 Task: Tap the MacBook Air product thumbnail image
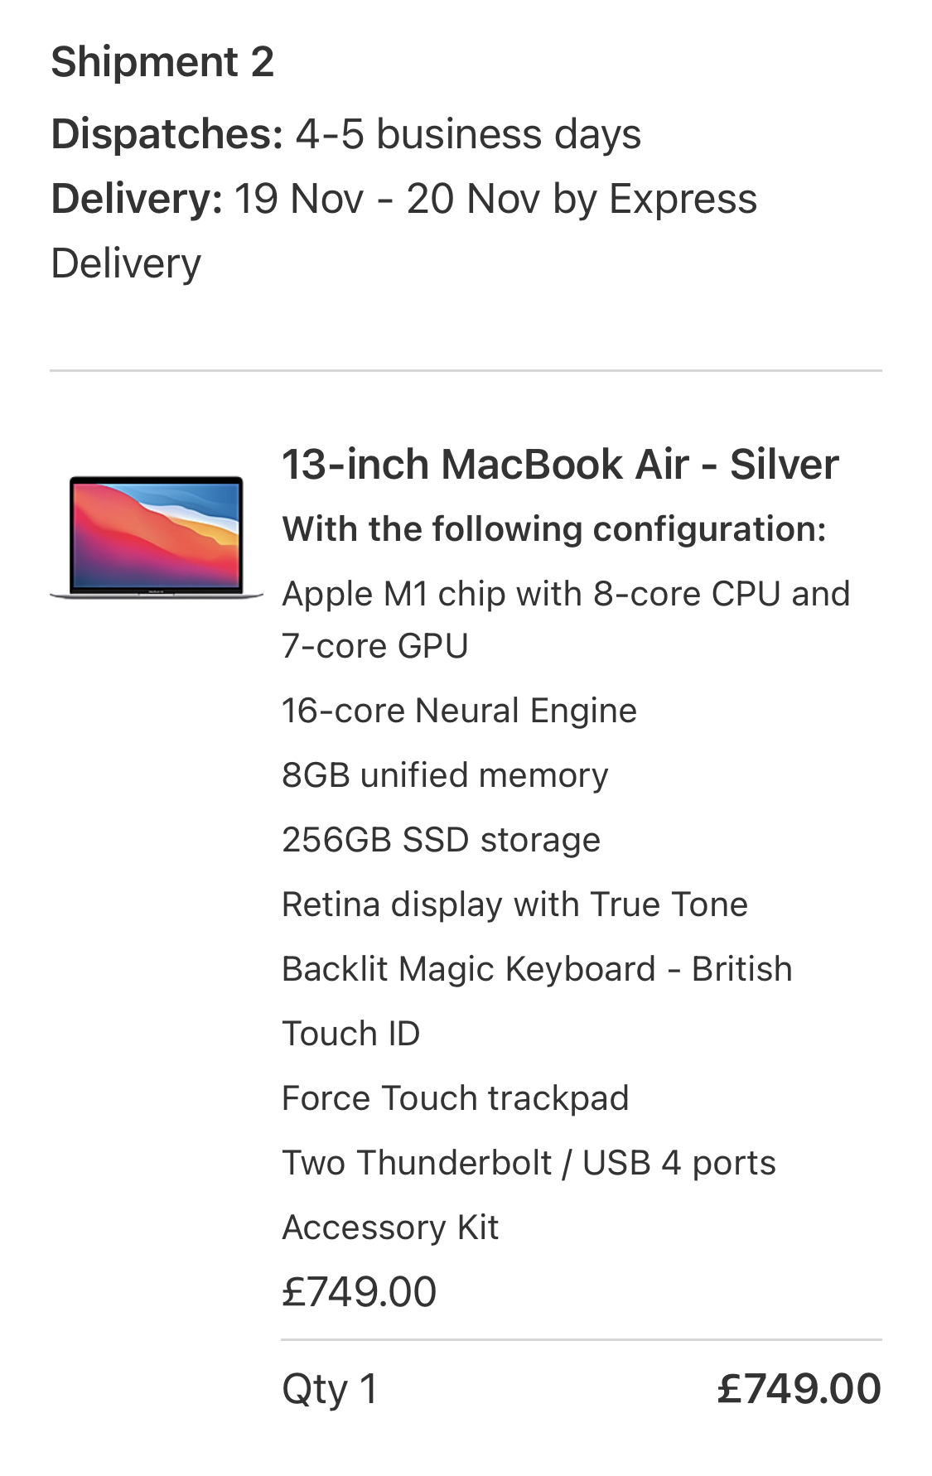[x=157, y=536]
